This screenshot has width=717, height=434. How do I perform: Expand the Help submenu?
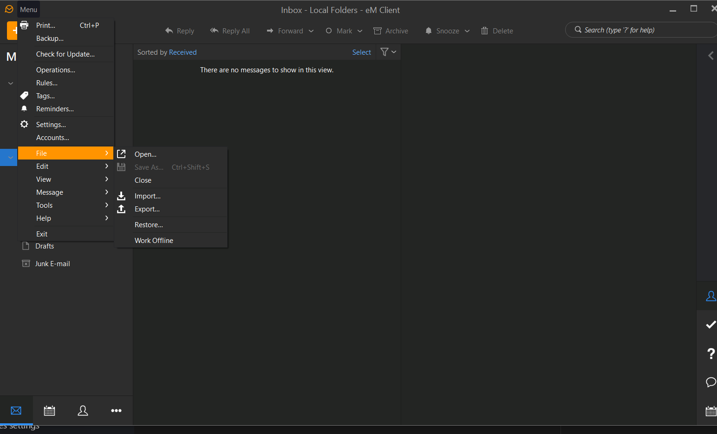click(x=66, y=218)
